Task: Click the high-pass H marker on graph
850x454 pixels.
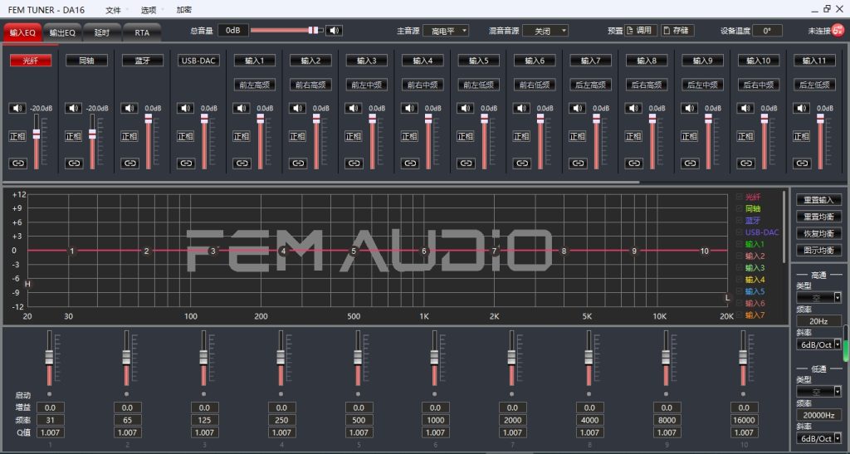Action: 27,284
